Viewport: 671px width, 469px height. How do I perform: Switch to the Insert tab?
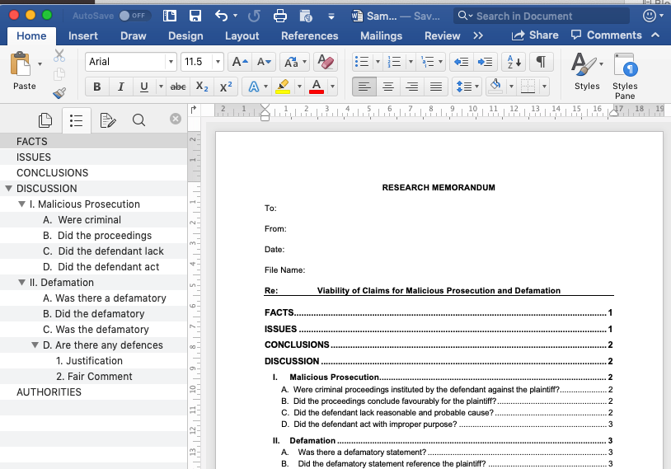click(x=83, y=36)
